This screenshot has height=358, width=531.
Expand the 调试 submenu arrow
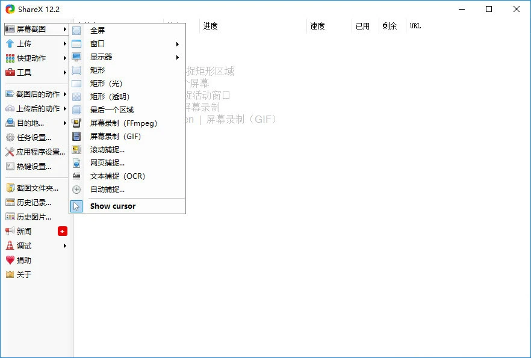click(x=64, y=245)
